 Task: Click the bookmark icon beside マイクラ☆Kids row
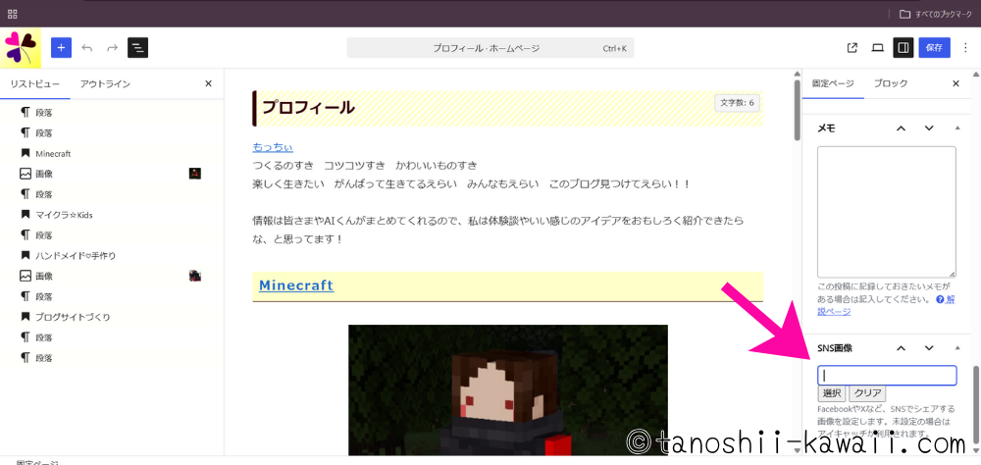click(26, 215)
